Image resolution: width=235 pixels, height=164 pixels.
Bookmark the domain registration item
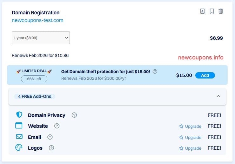tap(212, 11)
